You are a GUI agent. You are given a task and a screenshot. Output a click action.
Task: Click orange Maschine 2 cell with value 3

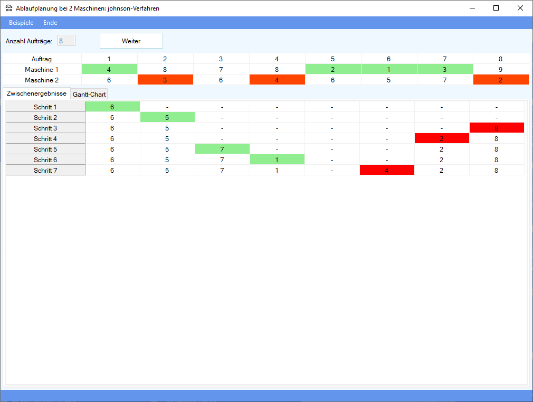[165, 80]
